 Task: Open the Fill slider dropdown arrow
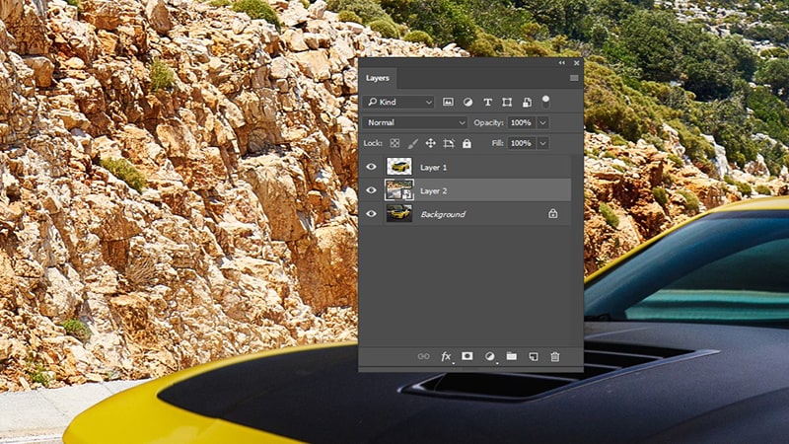click(x=543, y=143)
